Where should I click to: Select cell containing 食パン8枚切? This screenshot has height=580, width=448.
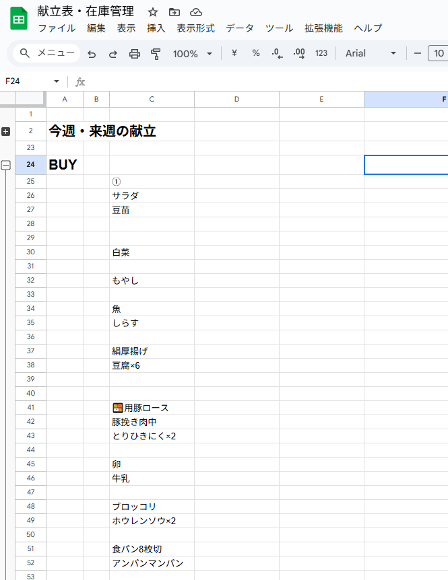click(x=152, y=549)
